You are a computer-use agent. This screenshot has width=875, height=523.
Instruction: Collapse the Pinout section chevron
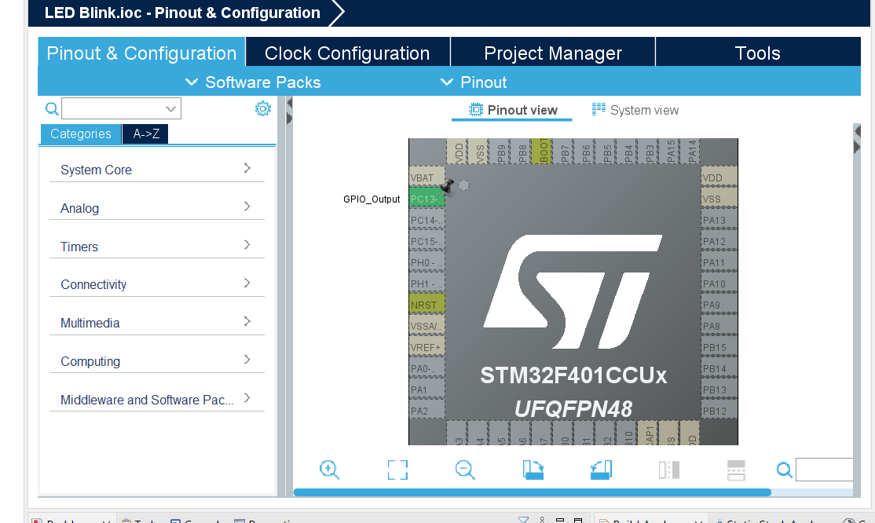[446, 82]
